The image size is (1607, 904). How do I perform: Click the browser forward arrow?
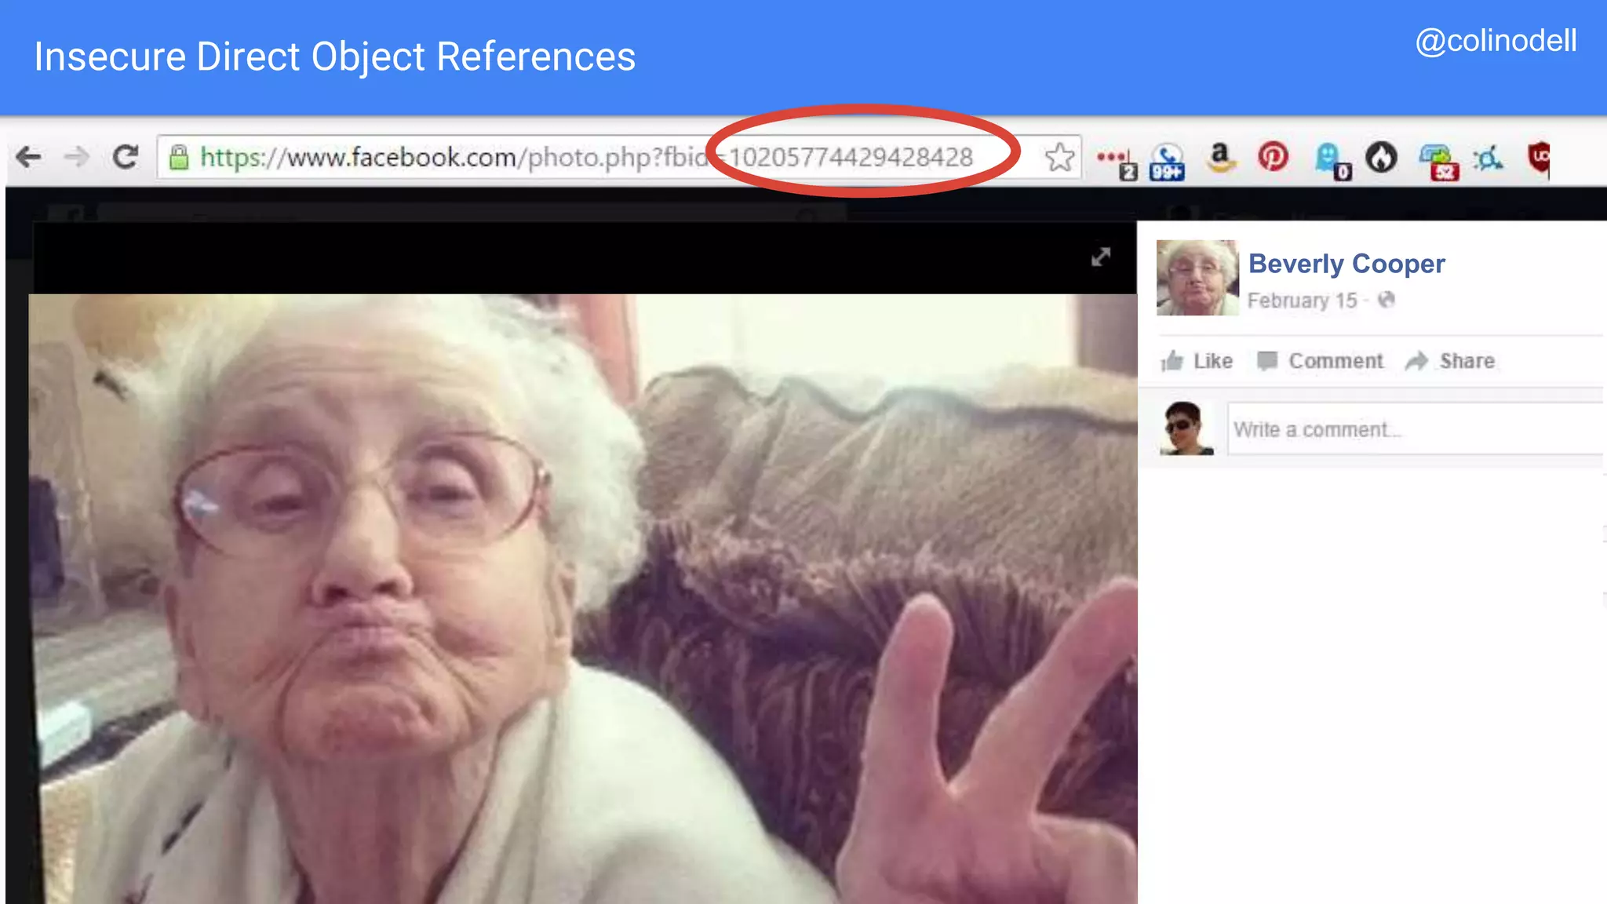77,157
